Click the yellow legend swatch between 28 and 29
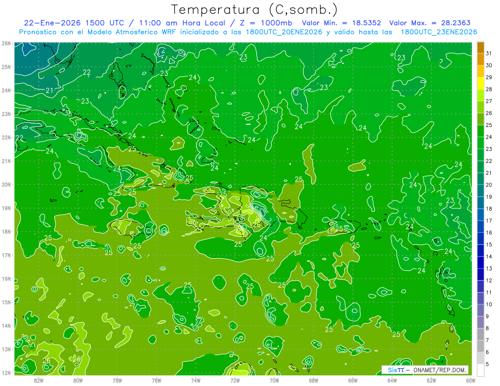The image size is (500, 386). tap(480, 83)
